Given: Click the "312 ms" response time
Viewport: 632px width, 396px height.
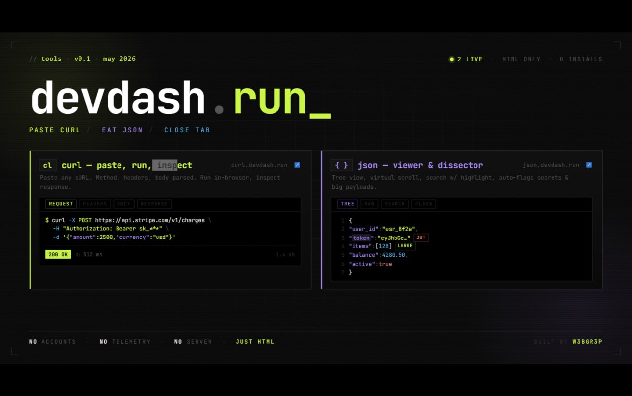Looking at the screenshot, I should [x=93, y=255].
